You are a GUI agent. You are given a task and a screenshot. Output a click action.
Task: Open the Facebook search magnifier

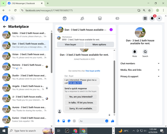tap(12, 18)
